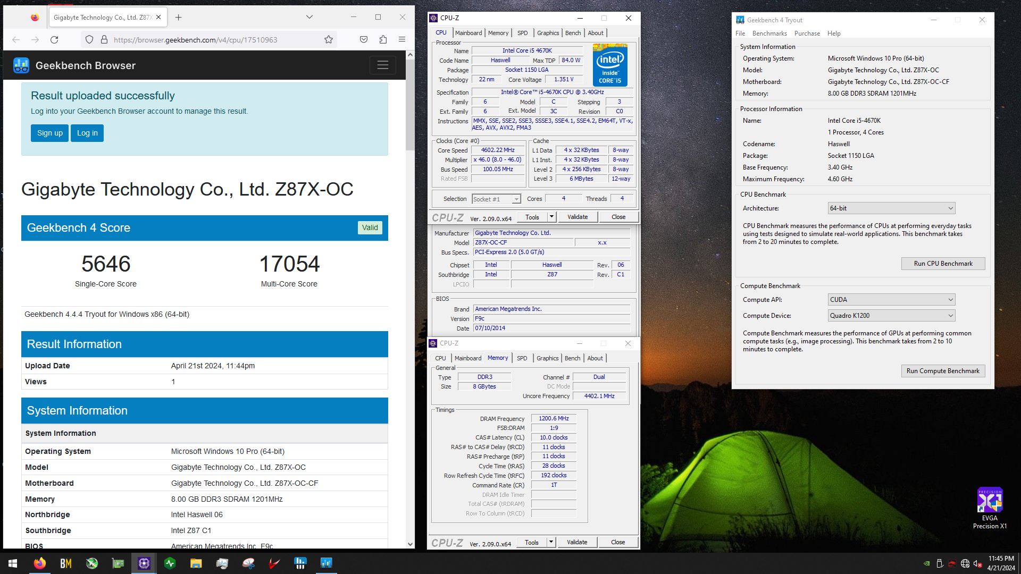Open File Explorer from the taskbar
Viewport: 1021px width, 574px height.
196,563
